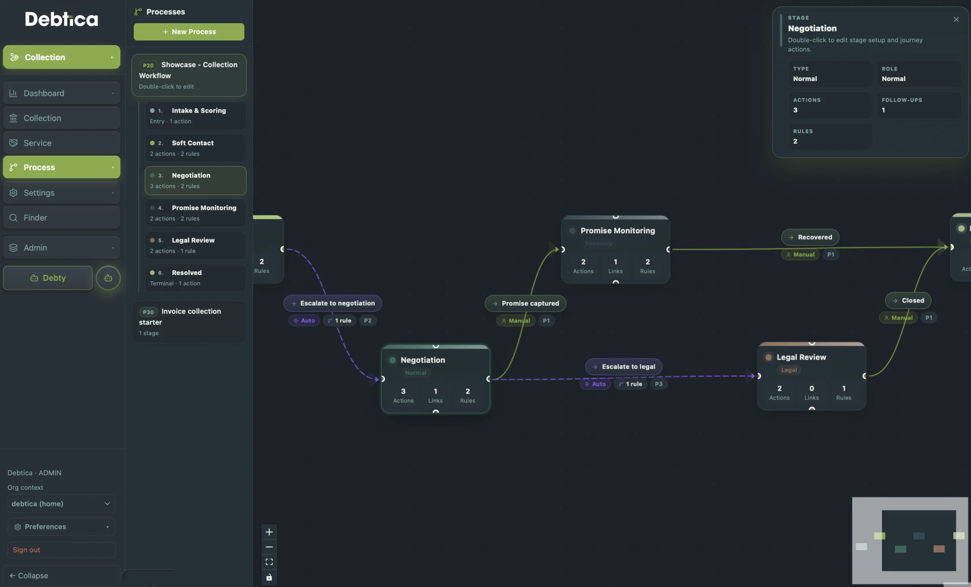Click the Admin layers icon
Screen dimensions: 971x587
[13, 247]
